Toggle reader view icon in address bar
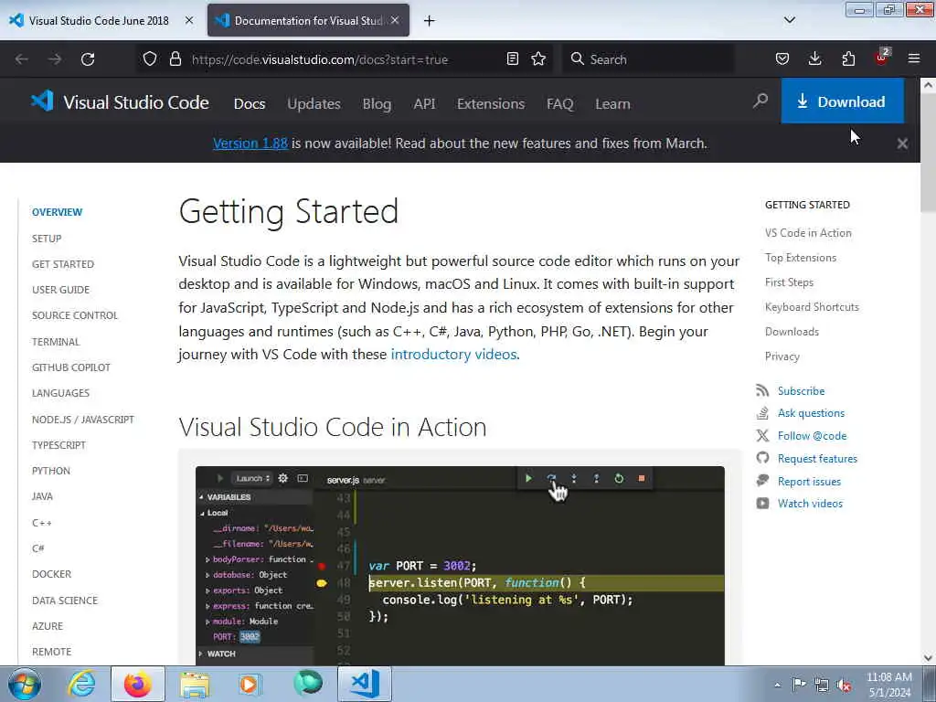Image resolution: width=936 pixels, height=702 pixels. [512, 59]
